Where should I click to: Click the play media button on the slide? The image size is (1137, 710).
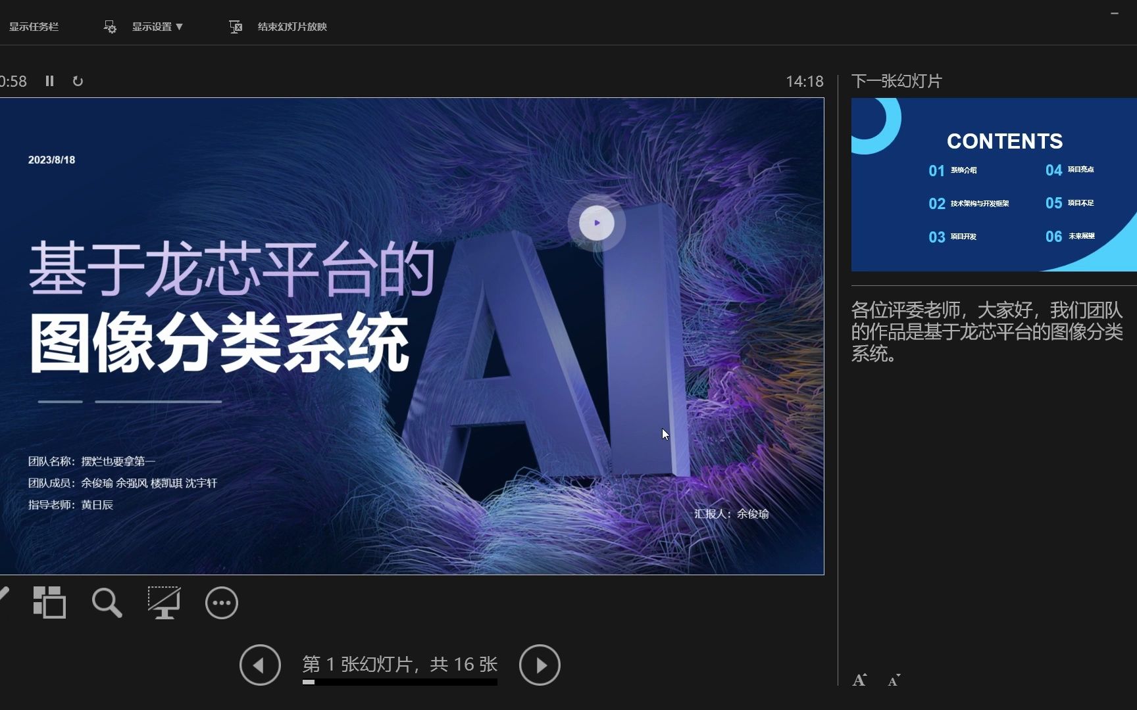pos(597,223)
